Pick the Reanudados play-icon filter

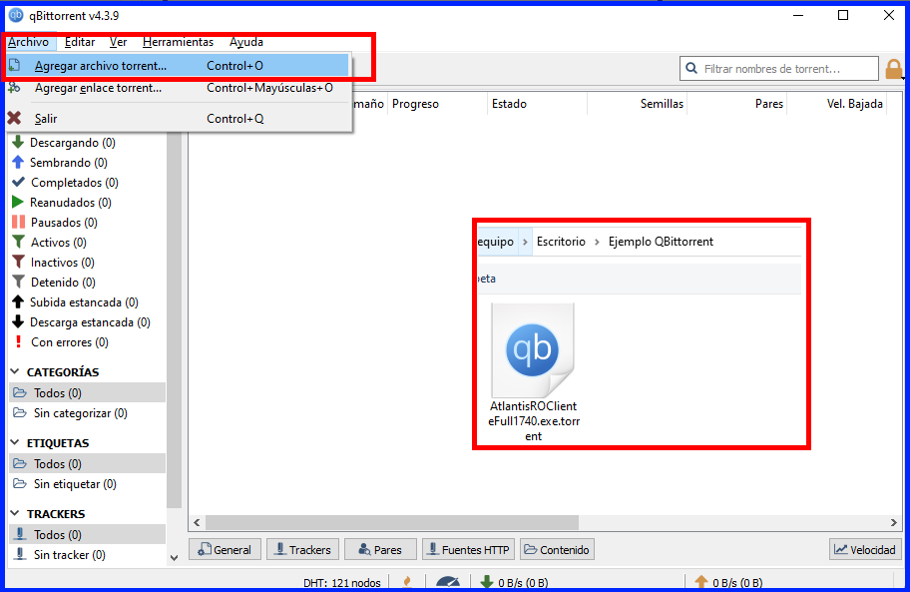62,203
